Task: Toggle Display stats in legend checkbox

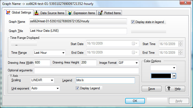Action: coord(133,22)
